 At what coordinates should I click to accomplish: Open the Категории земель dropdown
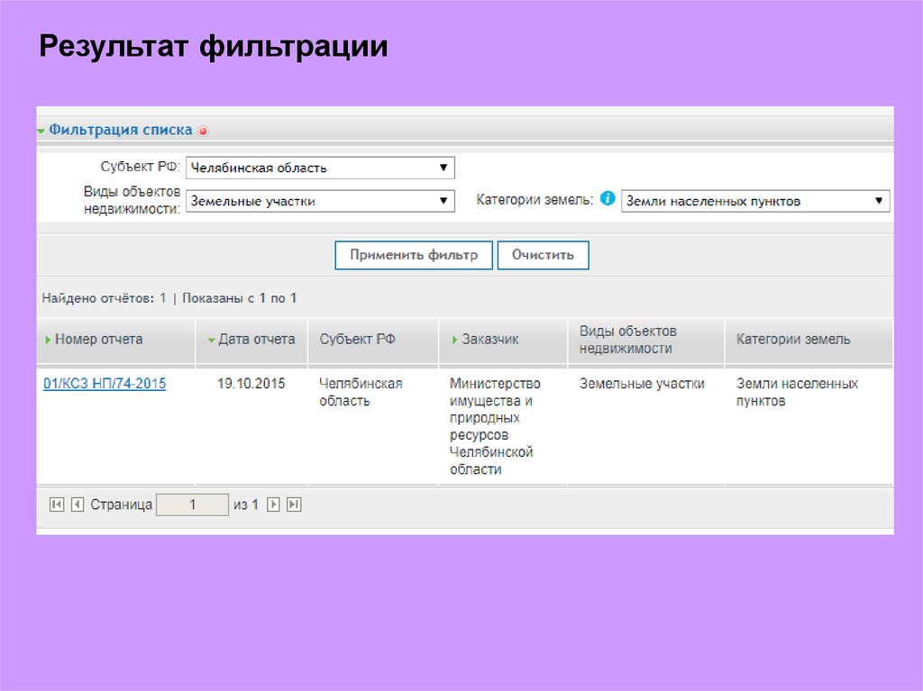pyautogui.click(x=755, y=201)
